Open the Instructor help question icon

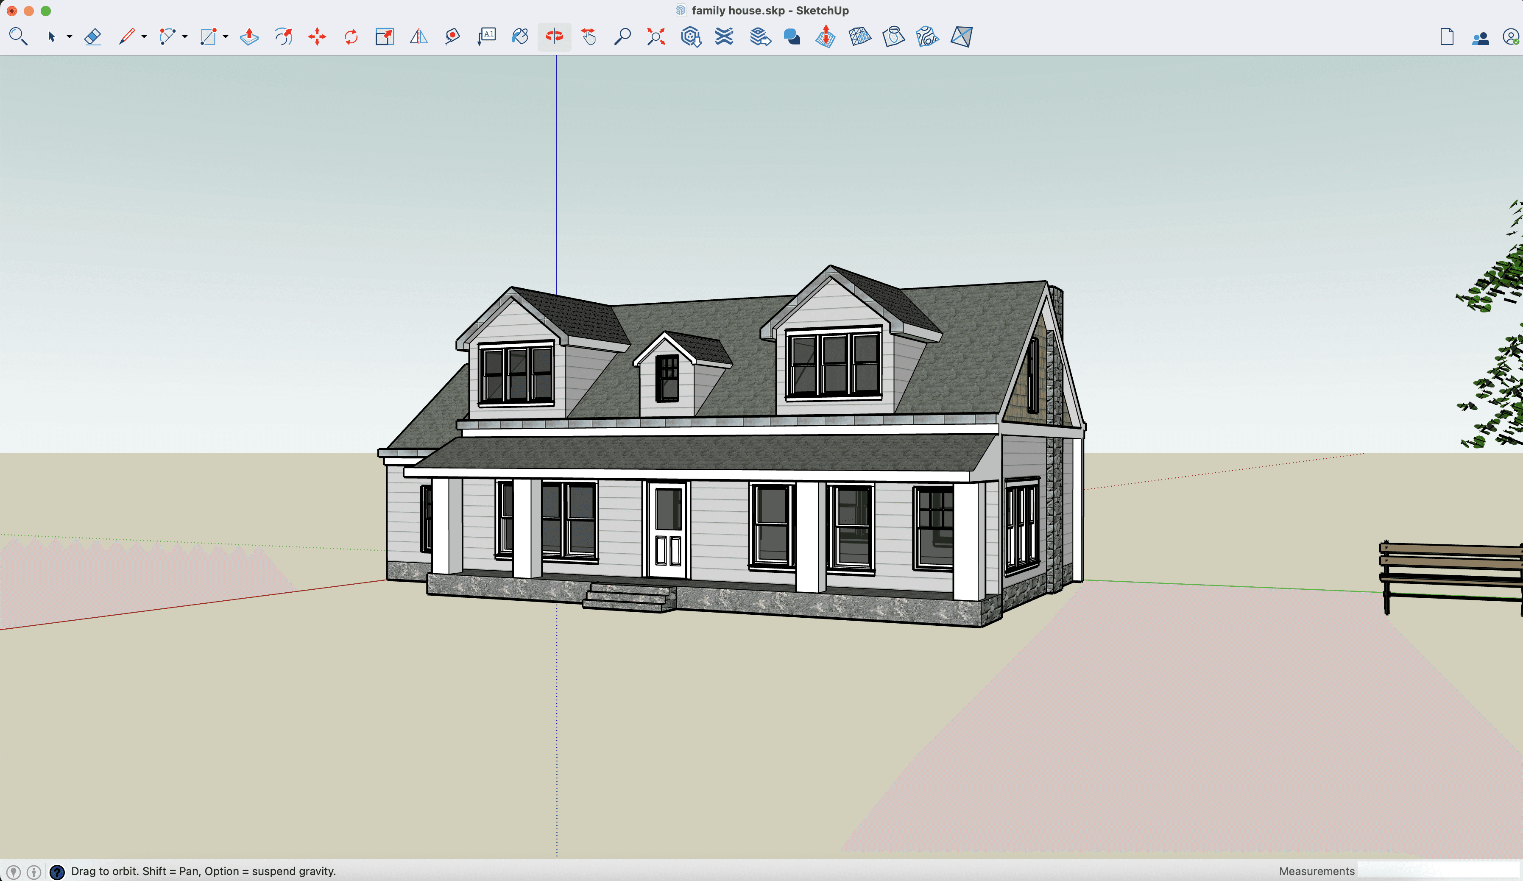(x=57, y=871)
